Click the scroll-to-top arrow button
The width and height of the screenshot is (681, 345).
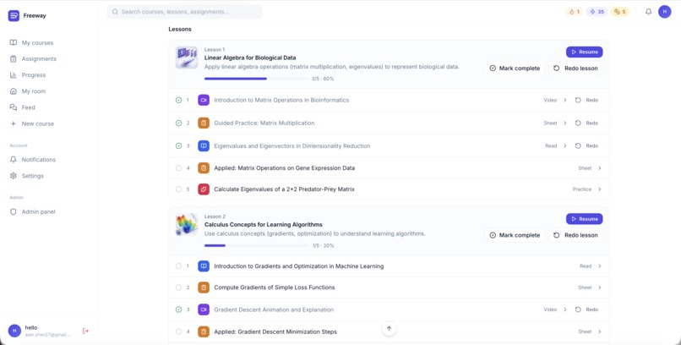point(389,328)
